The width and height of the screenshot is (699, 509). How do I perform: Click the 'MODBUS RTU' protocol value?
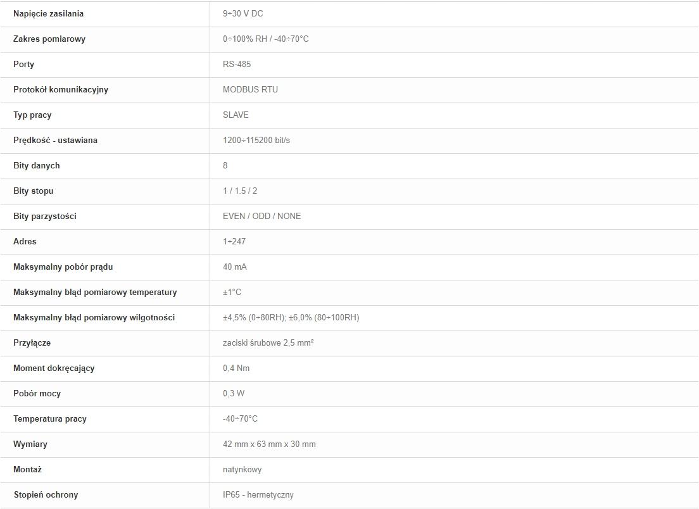250,90
